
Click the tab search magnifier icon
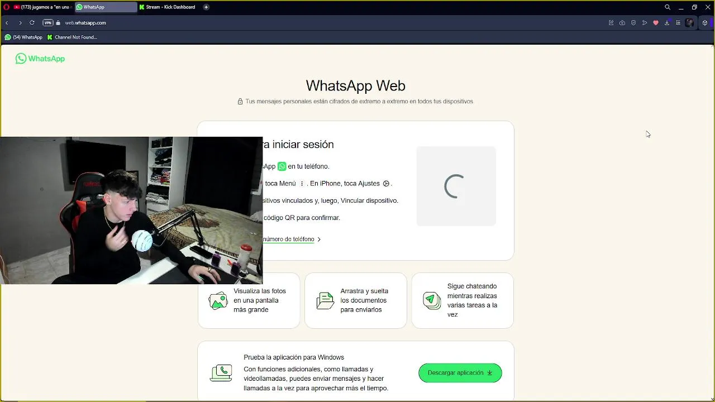point(668,7)
